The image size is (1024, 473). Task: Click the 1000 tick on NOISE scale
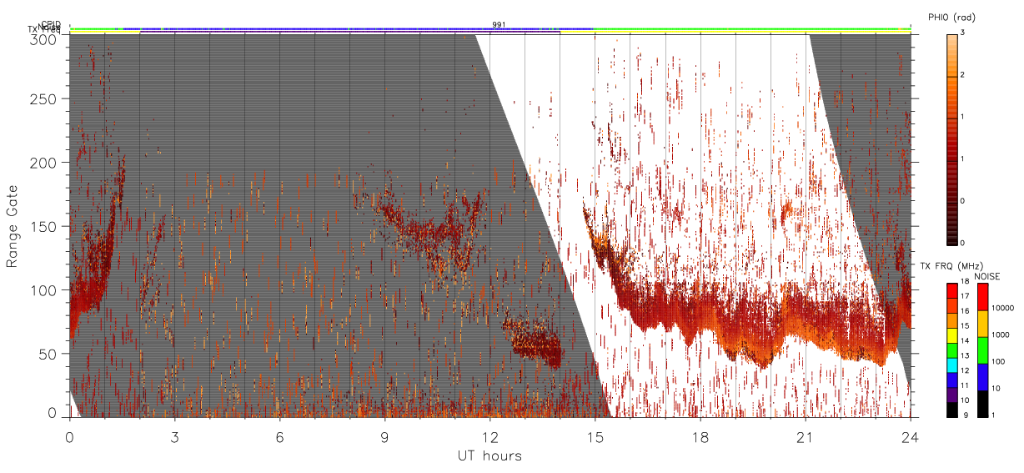[x=1000, y=335]
